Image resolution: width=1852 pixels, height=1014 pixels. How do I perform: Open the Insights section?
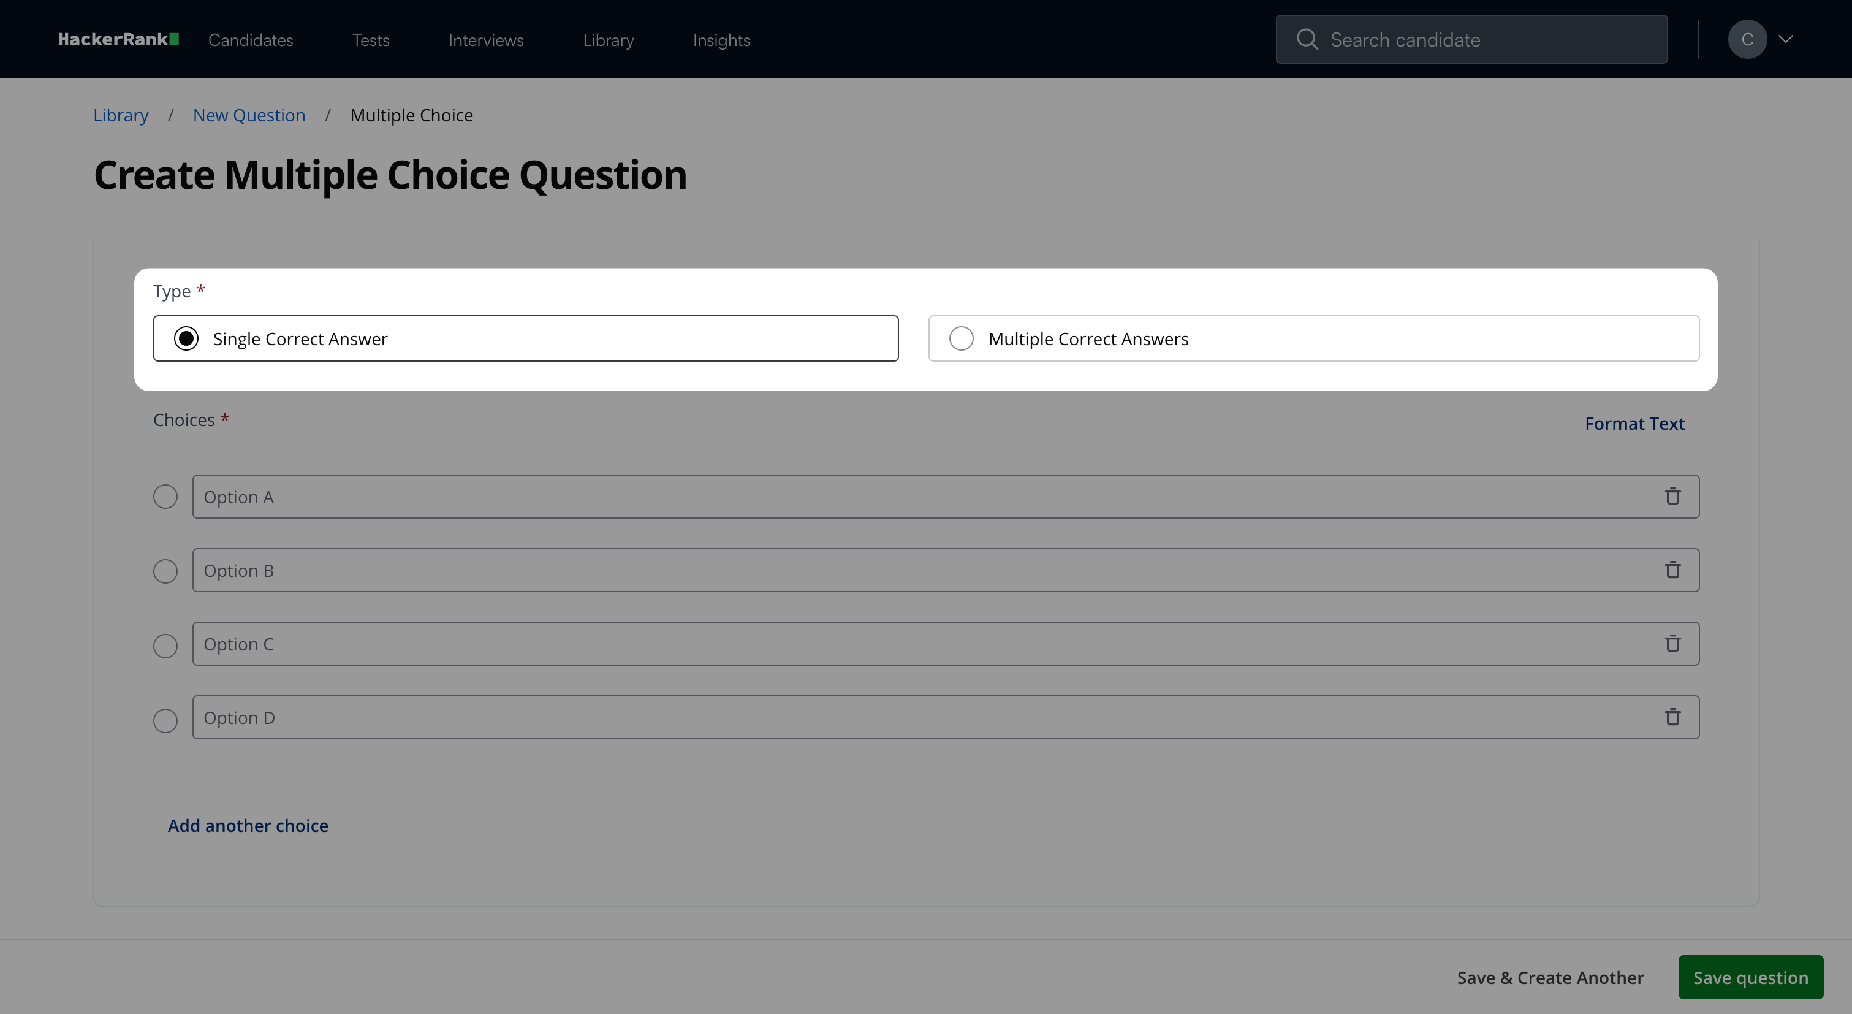coord(721,40)
